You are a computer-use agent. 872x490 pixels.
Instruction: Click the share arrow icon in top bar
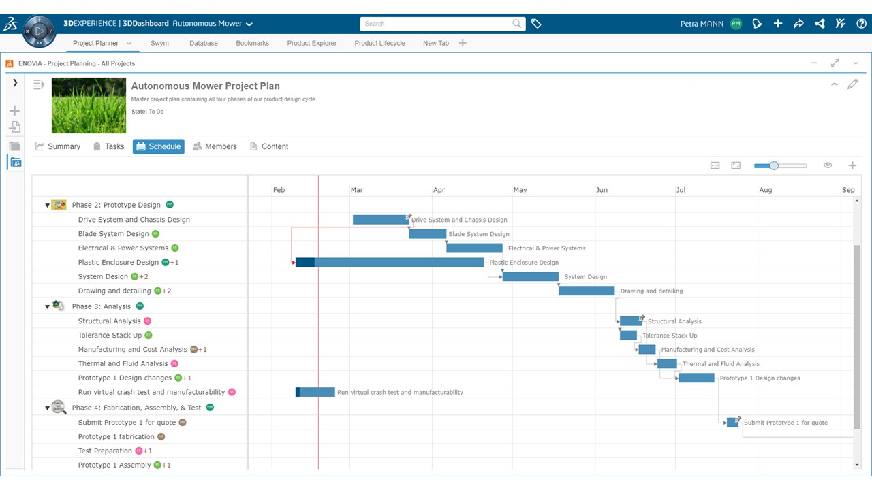pos(798,24)
